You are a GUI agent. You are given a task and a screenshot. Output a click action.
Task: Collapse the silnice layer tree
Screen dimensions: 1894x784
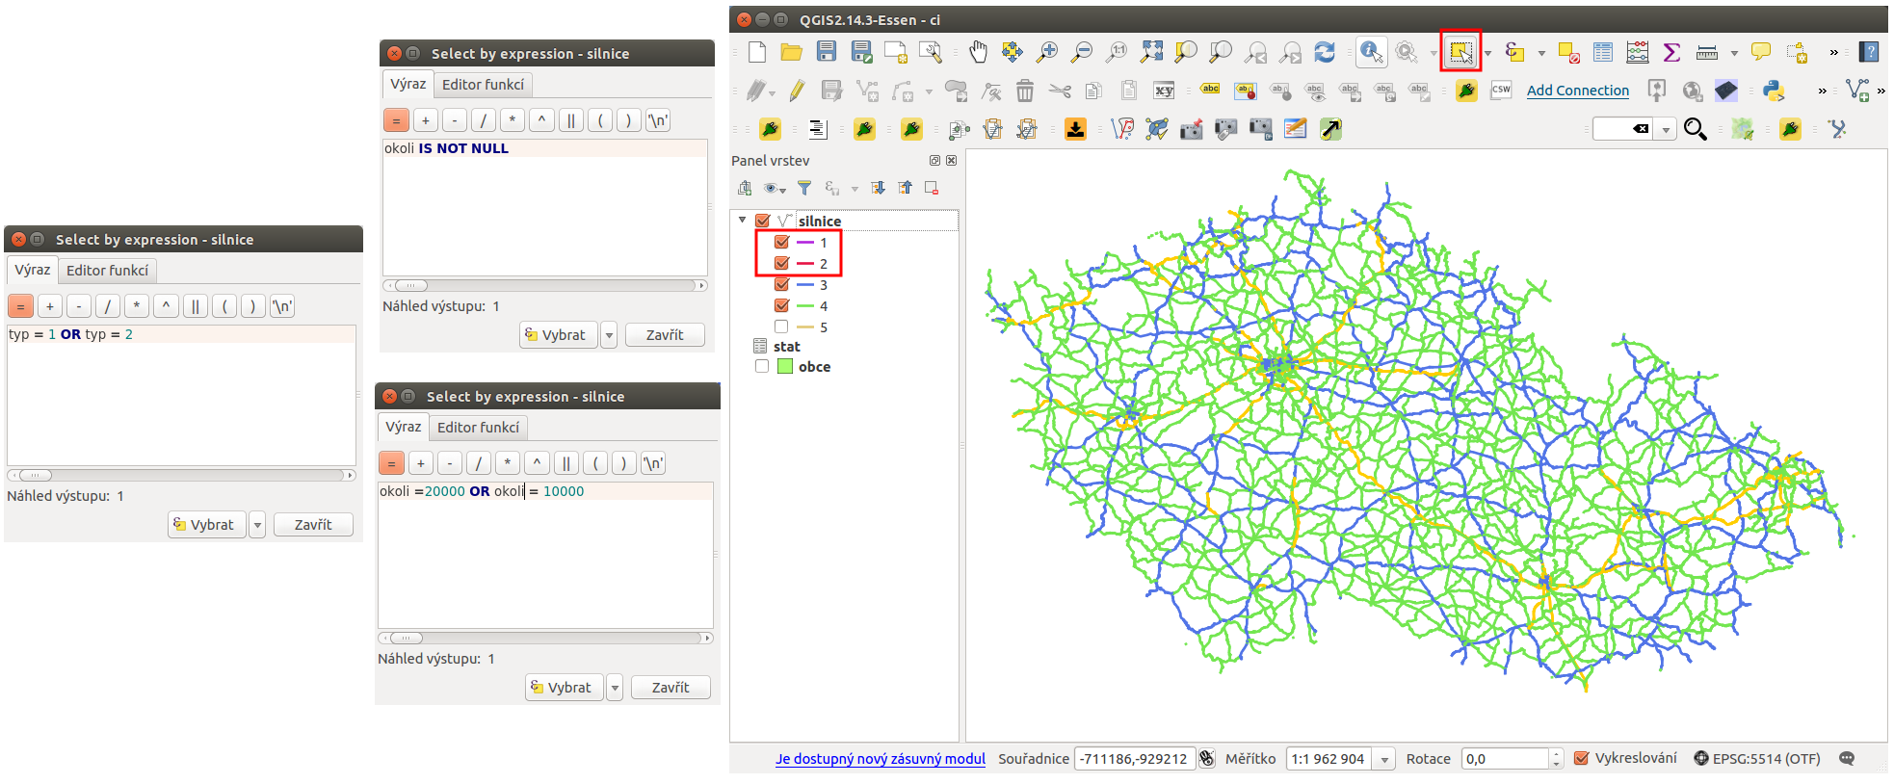742,221
